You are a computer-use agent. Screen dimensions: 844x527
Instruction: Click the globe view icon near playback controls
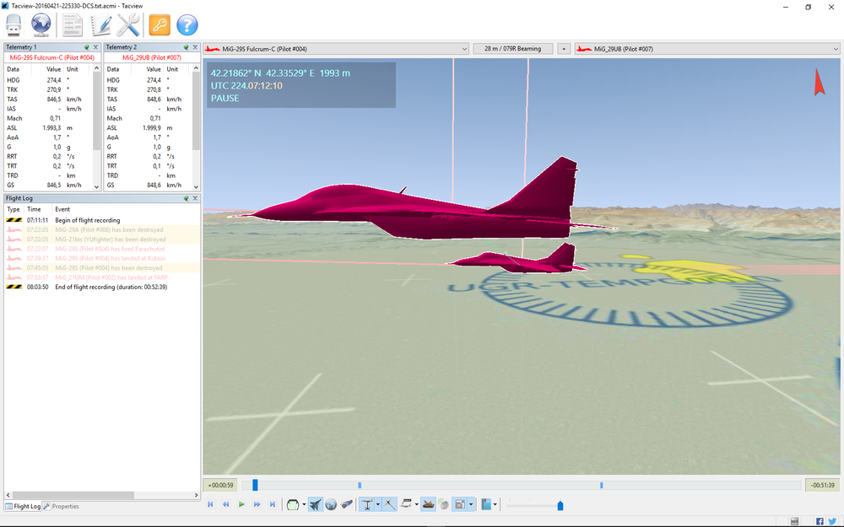tap(331, 504)
